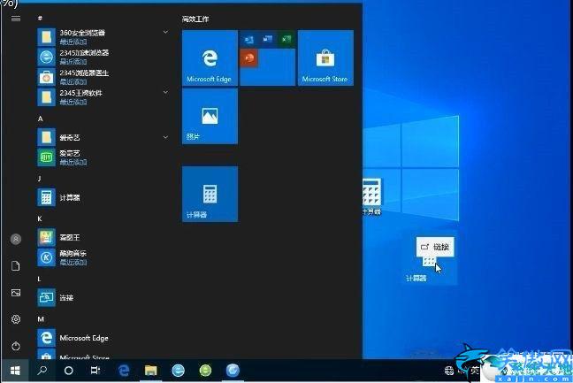The height and width of the screenshot is (383, 573).
Task: Expand the 爱奇艺 folder chevron
Action: (x=165, y=137)
